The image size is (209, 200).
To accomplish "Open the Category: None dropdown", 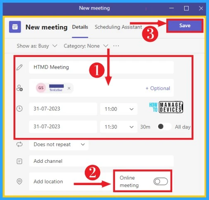I will 86,46.
